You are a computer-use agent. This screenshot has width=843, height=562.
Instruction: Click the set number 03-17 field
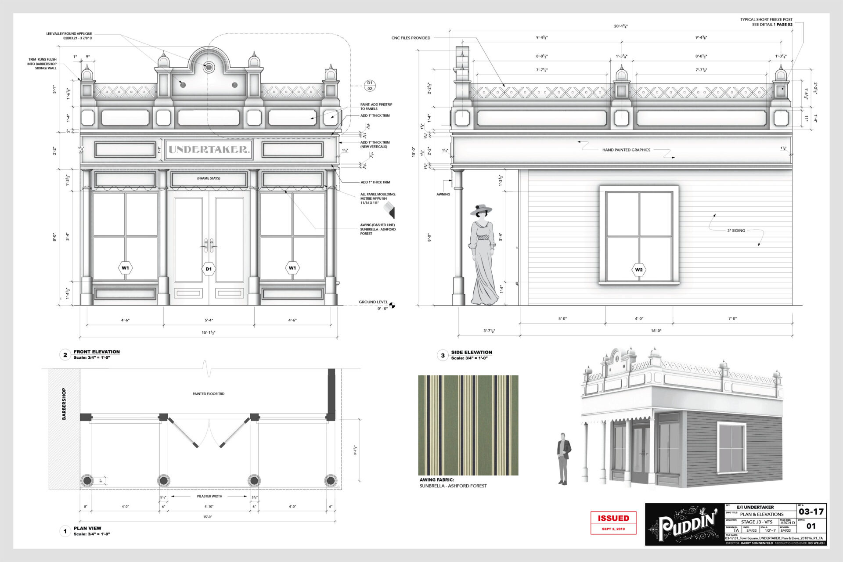(811, 512)
